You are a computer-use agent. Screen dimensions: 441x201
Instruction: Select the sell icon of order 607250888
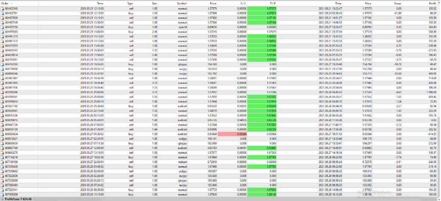pos(2,180)
